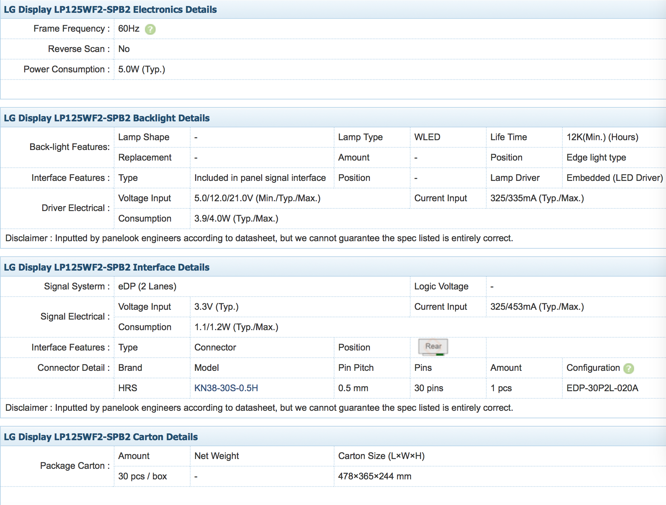
Task: Click the Backlight section disclaimer text
Action: (x=259, y=238)
